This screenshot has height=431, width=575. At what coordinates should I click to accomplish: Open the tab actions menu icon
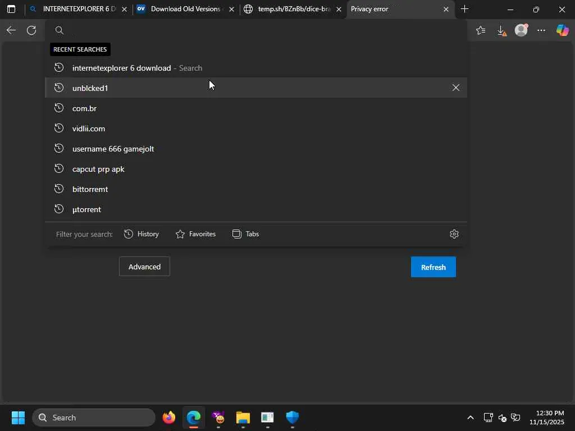pos(11,9)
